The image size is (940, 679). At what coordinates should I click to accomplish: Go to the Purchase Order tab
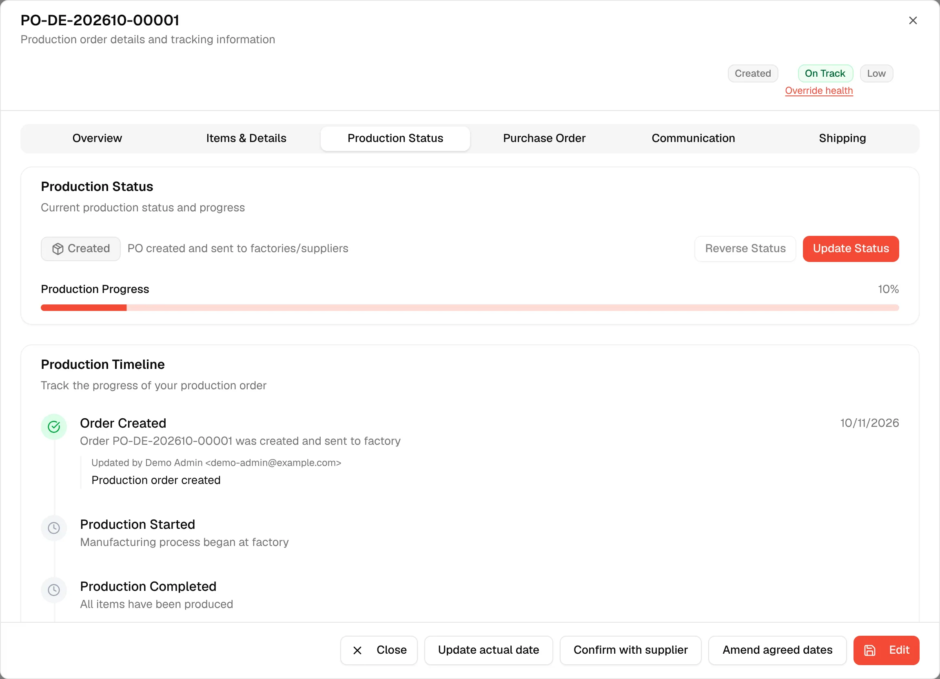click(544, 138)
